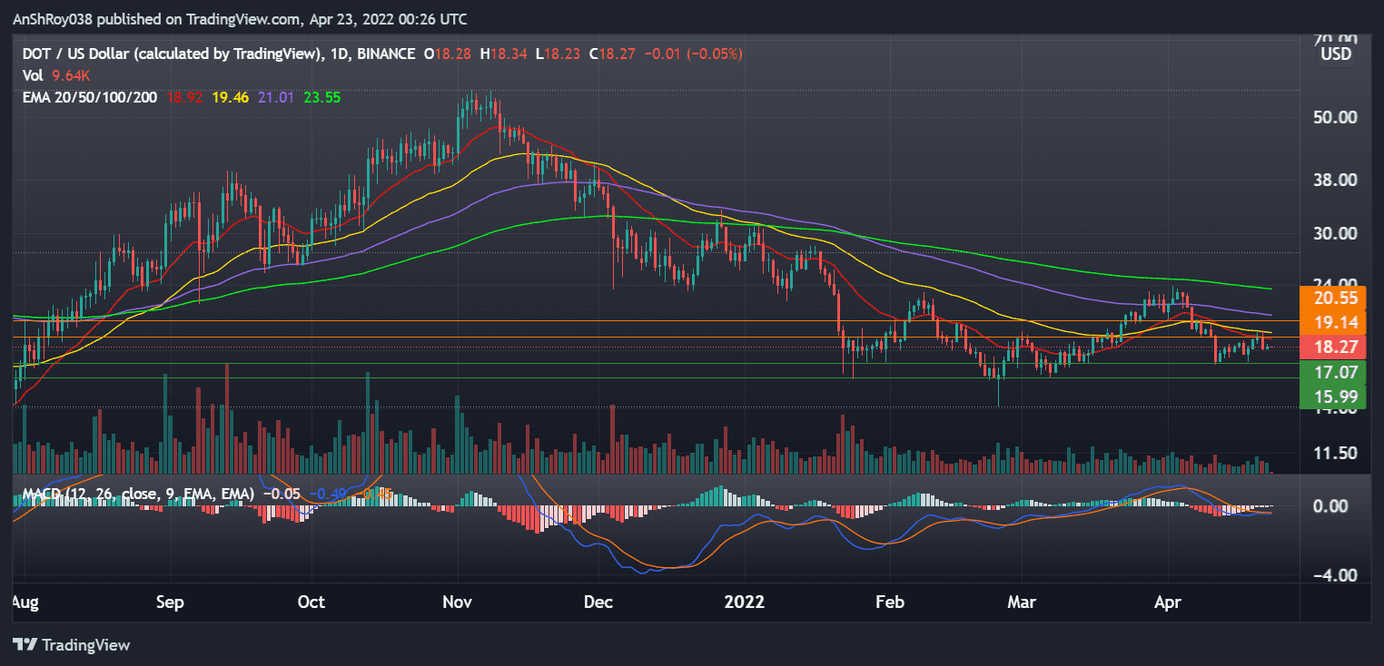The image size is (1384, 666).
Task: Click 2022 on the time axis
Action: 745,602
